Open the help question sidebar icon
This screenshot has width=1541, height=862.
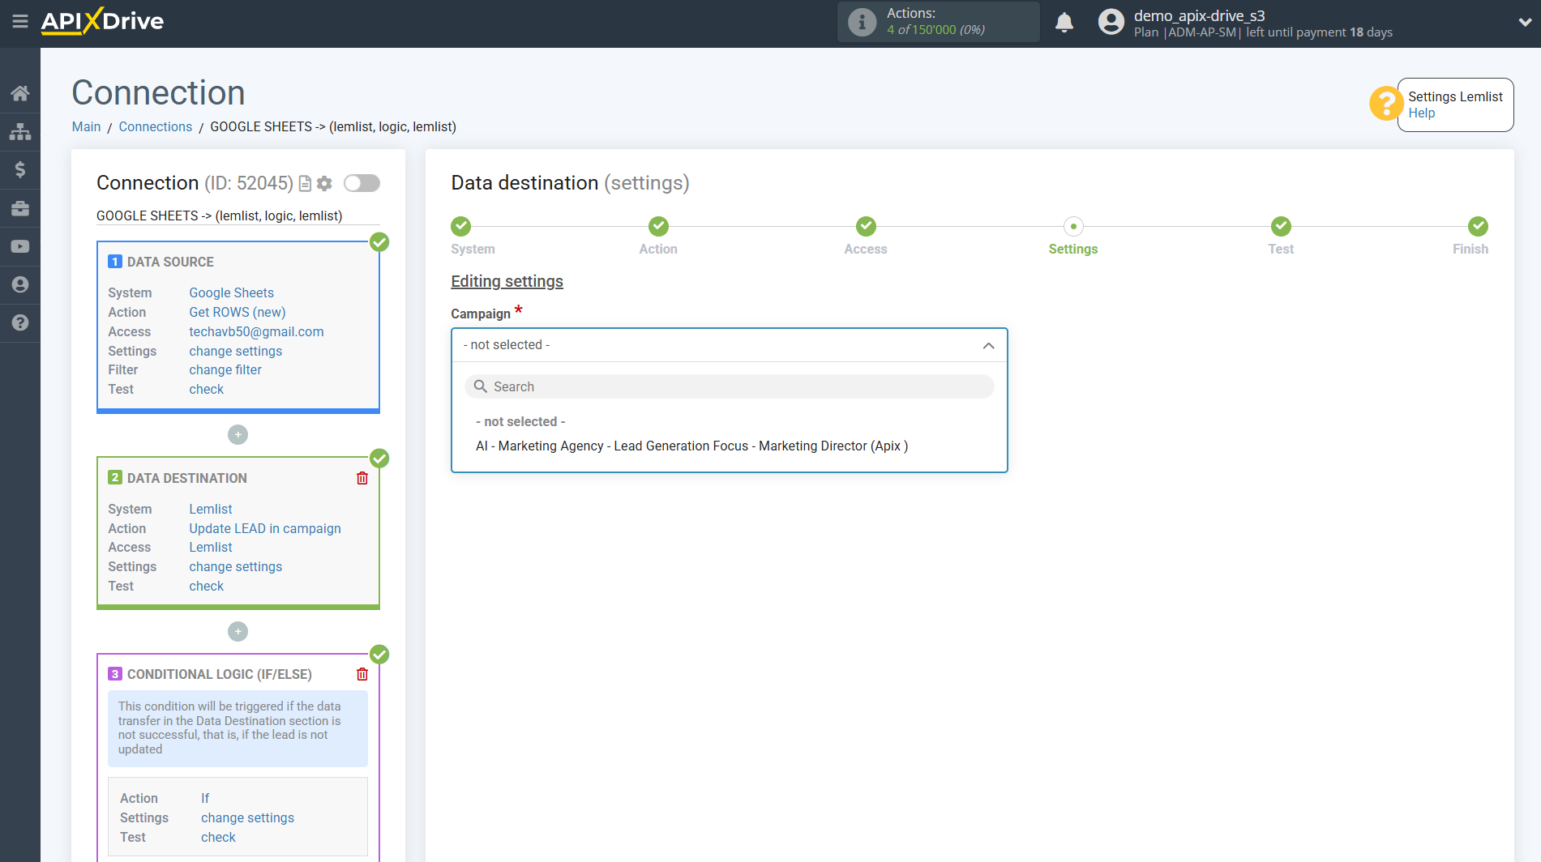[20, 322]
